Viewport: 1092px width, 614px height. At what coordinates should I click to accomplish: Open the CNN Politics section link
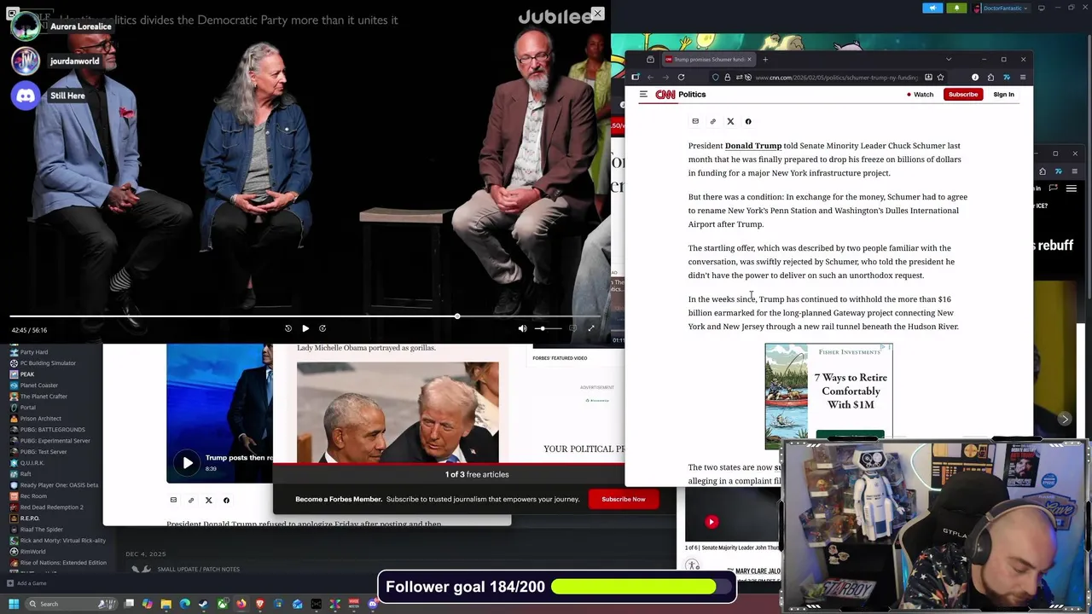pos(692,95)
